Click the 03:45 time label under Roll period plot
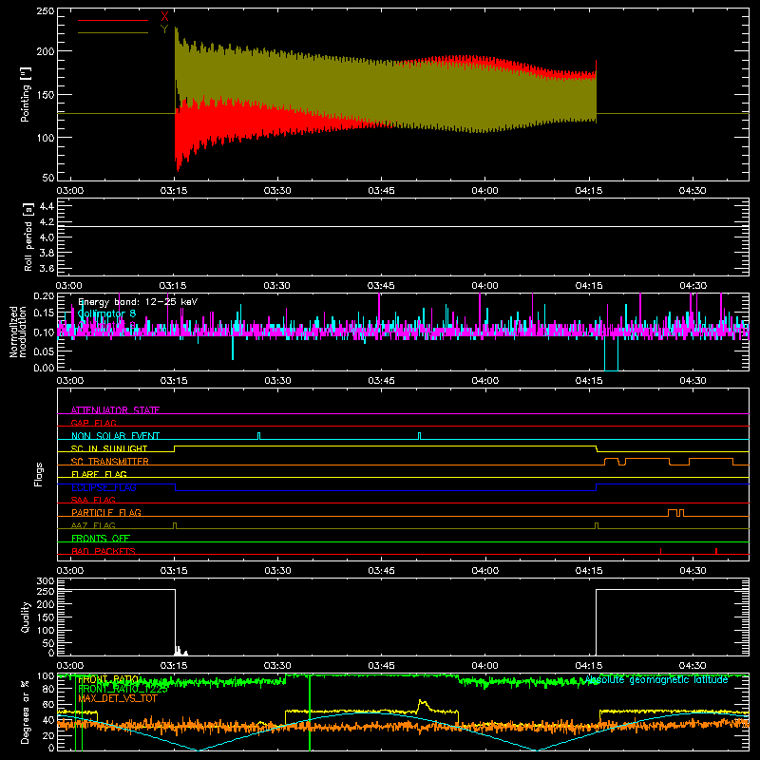The height and width of the screenshot is (760, 760). pyautogui.click(x=381, y=286)
